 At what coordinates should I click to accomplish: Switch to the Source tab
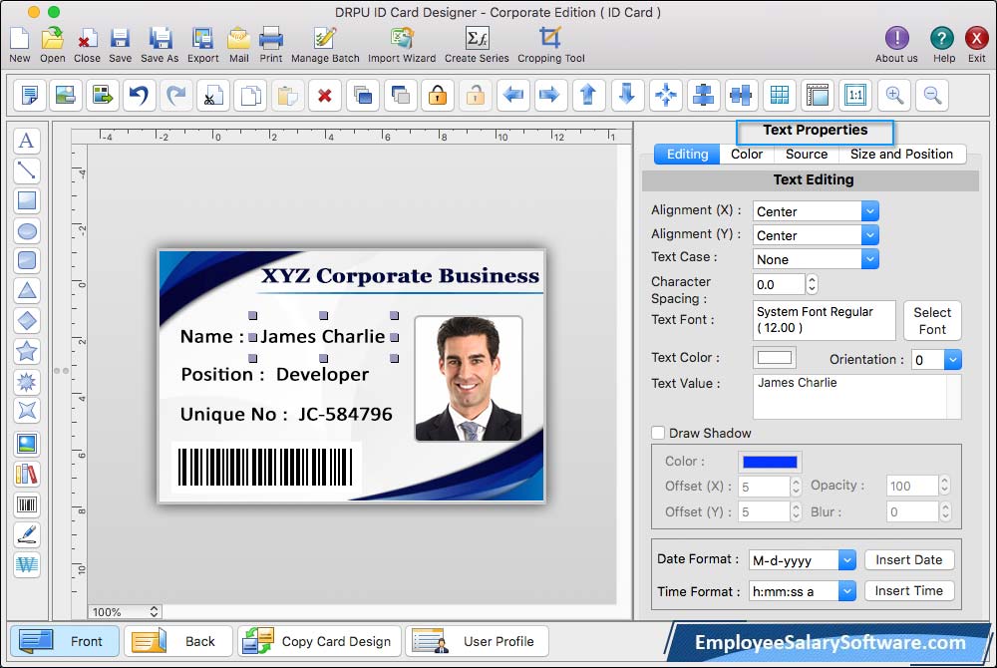(807, 154)
